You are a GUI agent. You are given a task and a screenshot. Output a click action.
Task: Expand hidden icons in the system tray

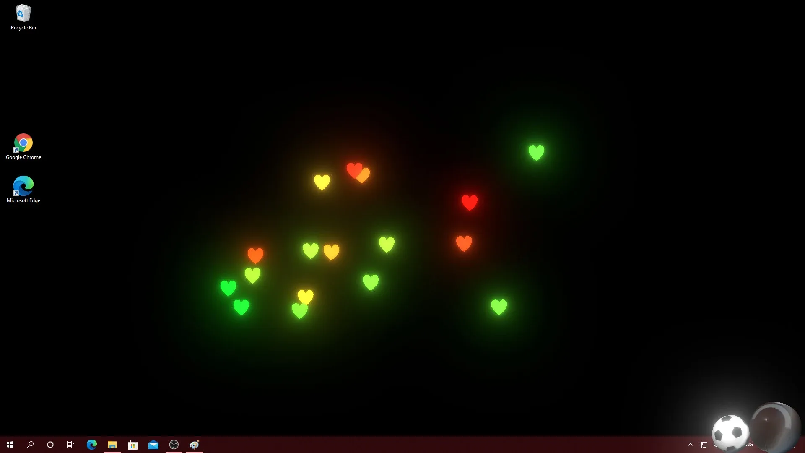[690, 445]
